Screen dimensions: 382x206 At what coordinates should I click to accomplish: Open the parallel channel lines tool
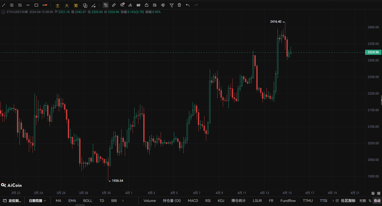point(12,5)
